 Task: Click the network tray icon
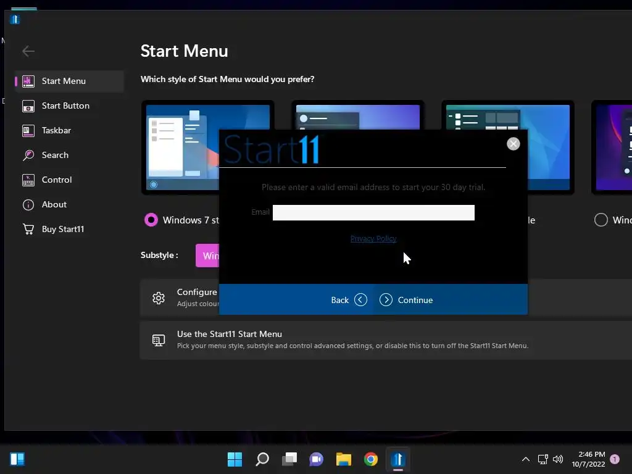tap(543, 459)
